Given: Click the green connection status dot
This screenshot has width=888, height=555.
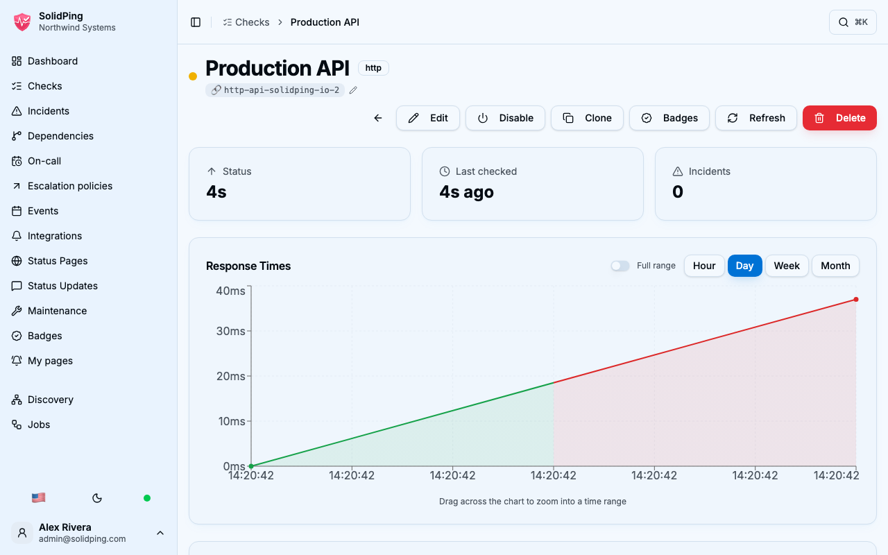Looking at the screenshot, I should (147, 498).
